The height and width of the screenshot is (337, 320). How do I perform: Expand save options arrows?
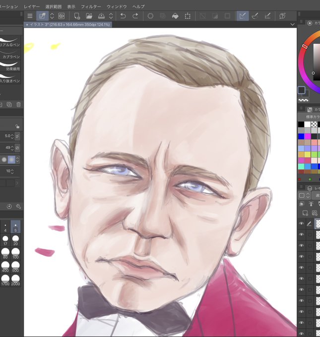pos(111,16)
